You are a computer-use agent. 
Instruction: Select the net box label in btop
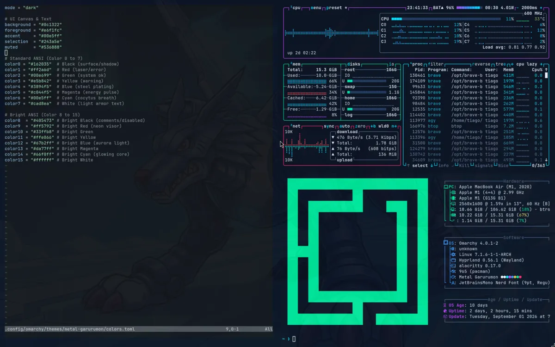pos(296,126)
